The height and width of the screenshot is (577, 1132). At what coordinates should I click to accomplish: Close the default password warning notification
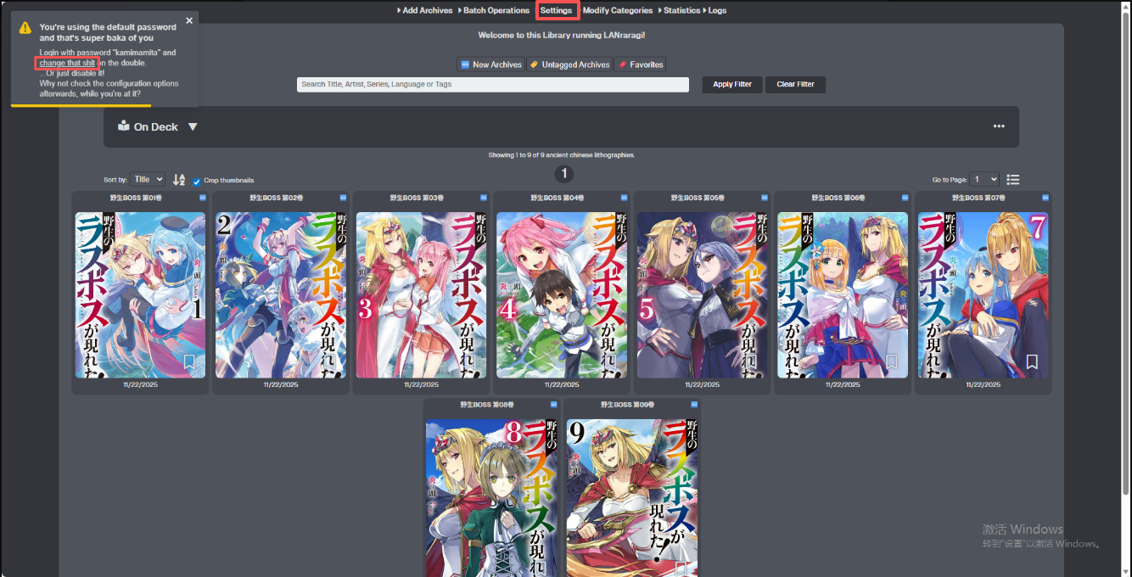point(189,20)
